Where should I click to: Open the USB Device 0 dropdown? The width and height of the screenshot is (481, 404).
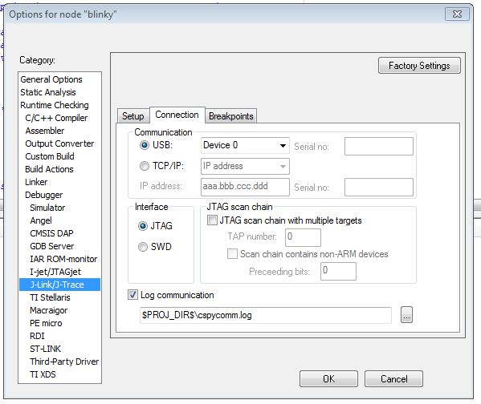tap(245, 145)
